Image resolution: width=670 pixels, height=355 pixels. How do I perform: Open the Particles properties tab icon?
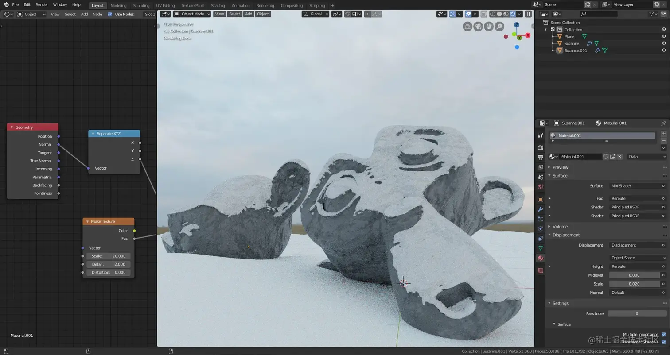(x=540, y=219)
